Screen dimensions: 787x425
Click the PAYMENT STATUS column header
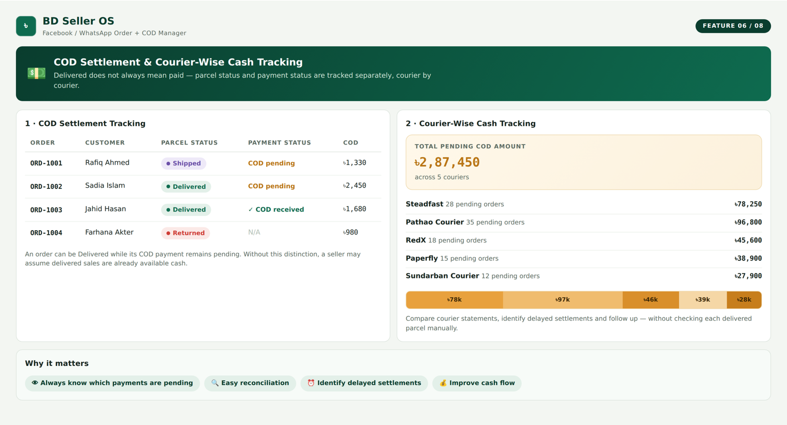[x=279, y=143]
